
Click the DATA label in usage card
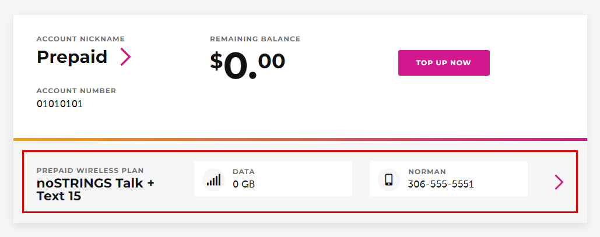(244, 172)
